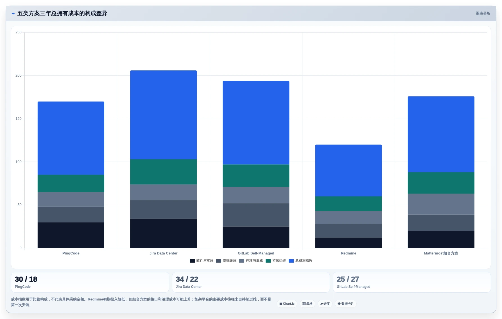Click the 进度 tag chip

pyautogui.click(x=325, y=304)
